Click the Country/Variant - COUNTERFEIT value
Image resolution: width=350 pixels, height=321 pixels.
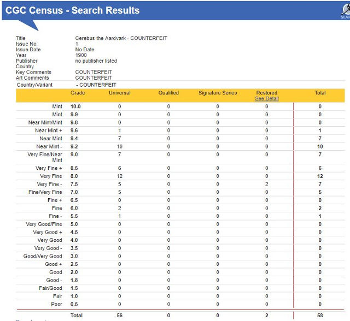tap(96, 85)
